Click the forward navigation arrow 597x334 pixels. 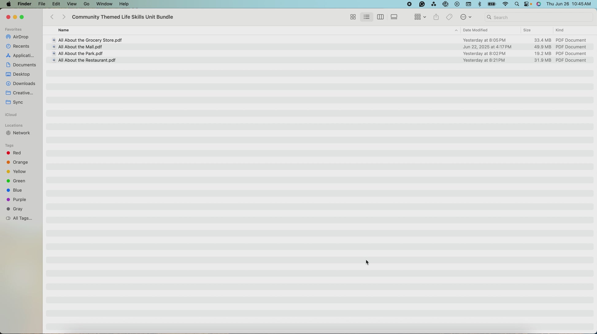tap(64, 17)
